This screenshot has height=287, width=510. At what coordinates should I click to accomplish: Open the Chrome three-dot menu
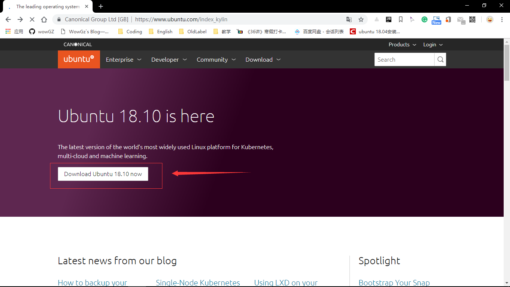pos(502,19)
